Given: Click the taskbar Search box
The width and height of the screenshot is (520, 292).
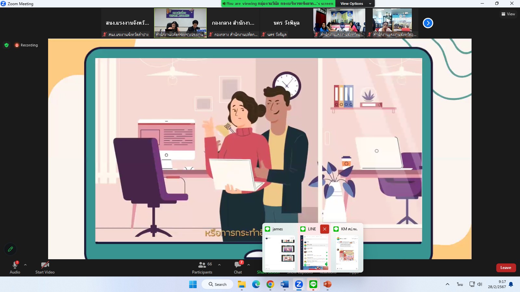Looking at the screenshot, I should (217, 284).
